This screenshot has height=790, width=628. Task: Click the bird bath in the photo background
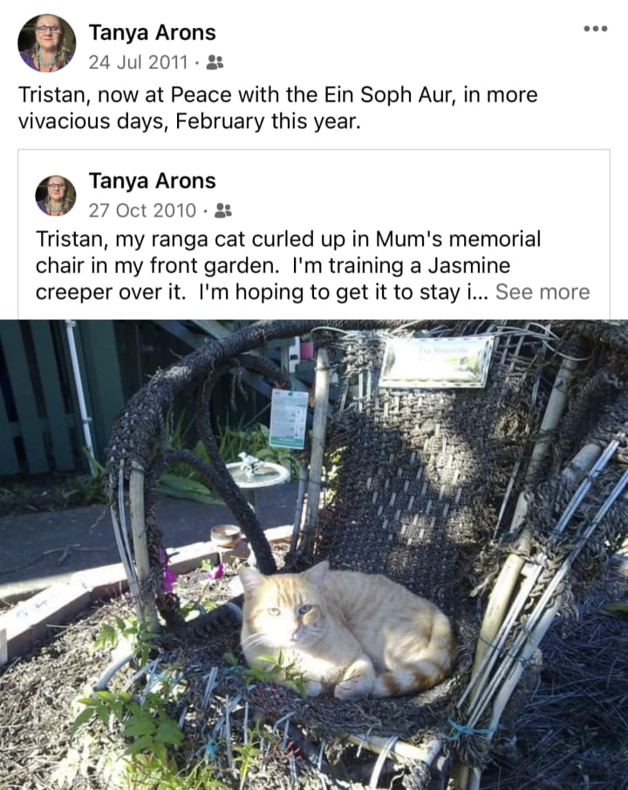point(258,473)
